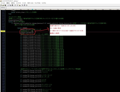Click the Copy toolbar icon
Screen dimensions: 120x92
click(10, 5)
